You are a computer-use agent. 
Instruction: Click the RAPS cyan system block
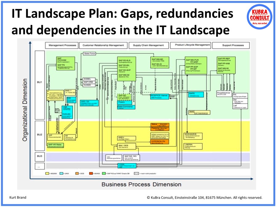pyautogui.click(x=195, y=94)
